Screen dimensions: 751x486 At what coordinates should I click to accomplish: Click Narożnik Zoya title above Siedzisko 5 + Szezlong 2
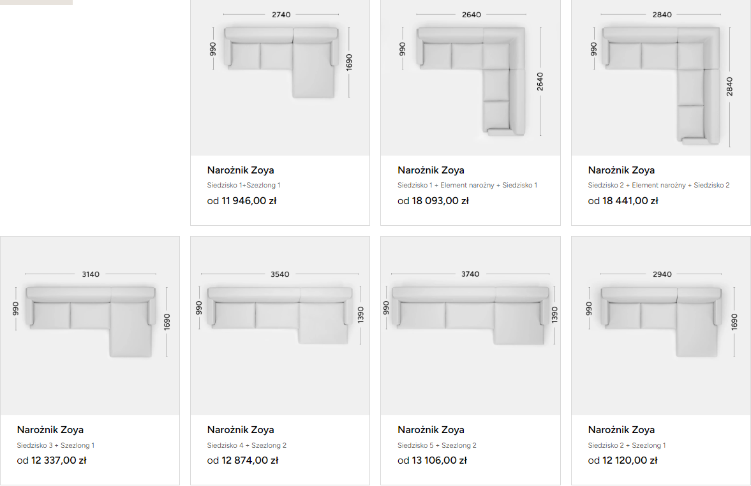coord(431,429)
